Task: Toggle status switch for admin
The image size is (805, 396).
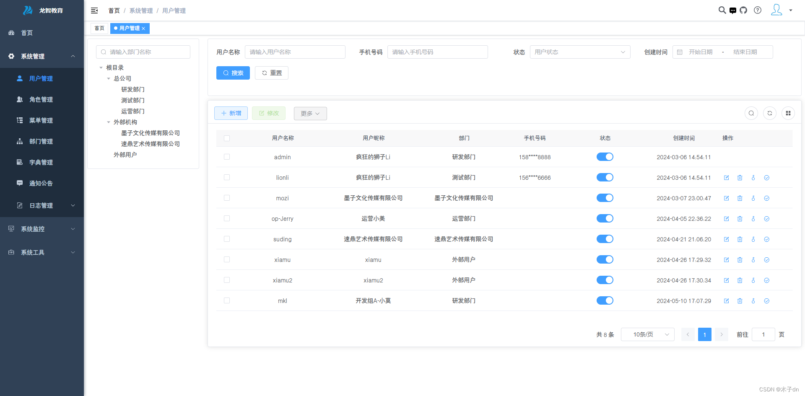Action: tap(605, 157)
